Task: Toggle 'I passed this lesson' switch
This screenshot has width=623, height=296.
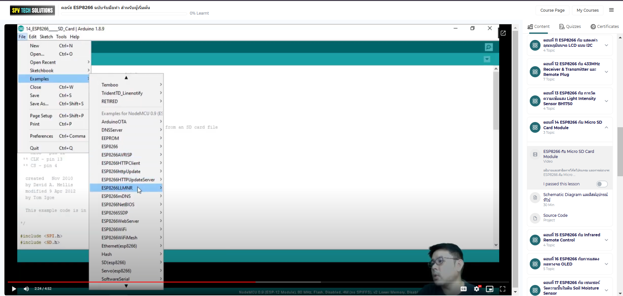Action: click(x=602, y=184)
